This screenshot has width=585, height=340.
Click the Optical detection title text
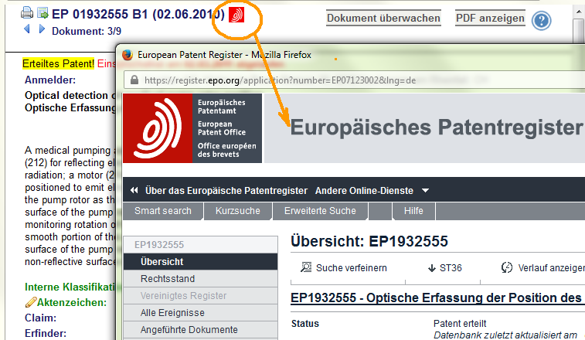click(70, 96)
